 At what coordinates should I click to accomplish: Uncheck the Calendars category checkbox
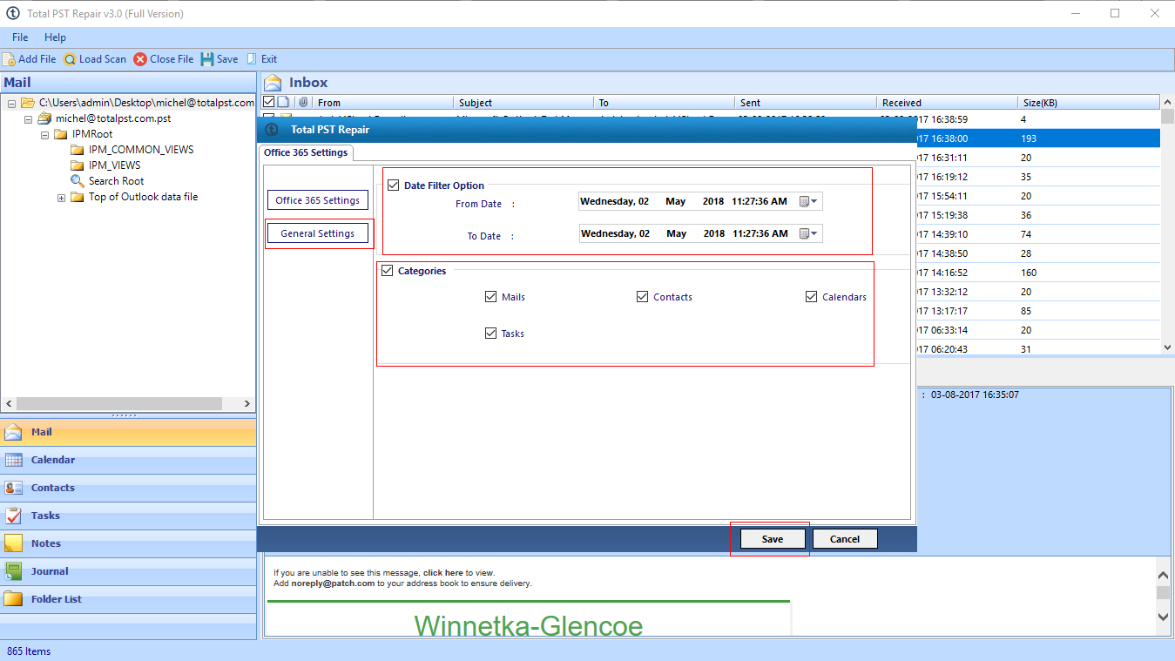[x=812, y=297]
